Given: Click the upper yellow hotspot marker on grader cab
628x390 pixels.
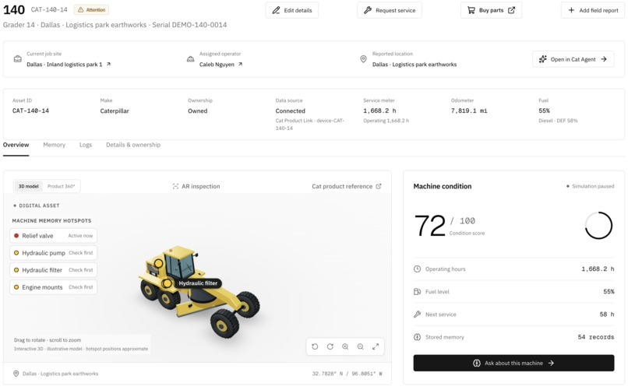Looking at the screenshot, I should [x=159, y=264].
